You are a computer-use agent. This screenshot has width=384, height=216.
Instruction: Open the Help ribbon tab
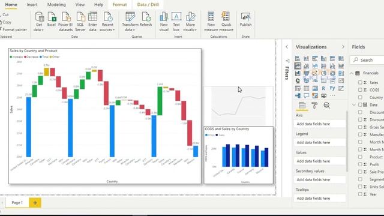click(x=98, y=5)
